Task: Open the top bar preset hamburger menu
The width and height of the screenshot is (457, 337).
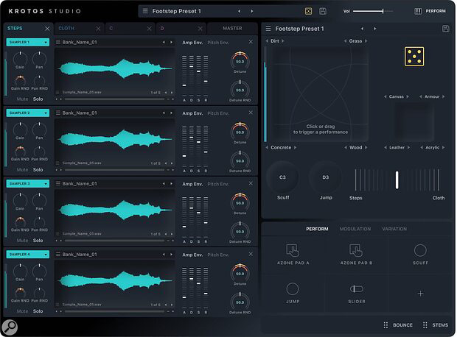Action: click(145, 11)
